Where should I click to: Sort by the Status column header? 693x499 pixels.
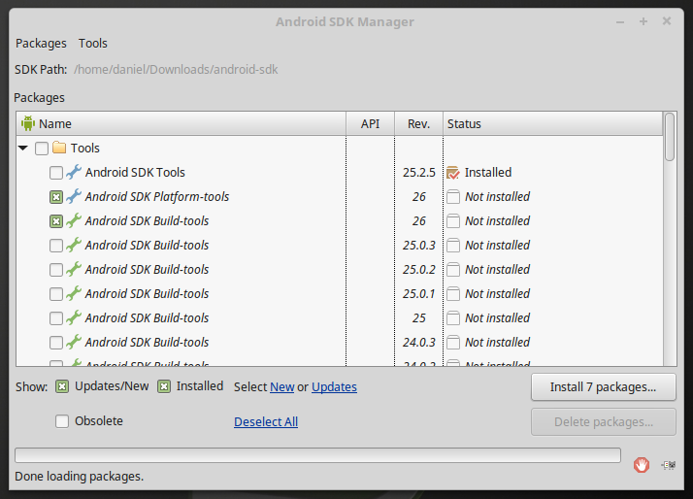pyautogui.click(x=552, y=123)
